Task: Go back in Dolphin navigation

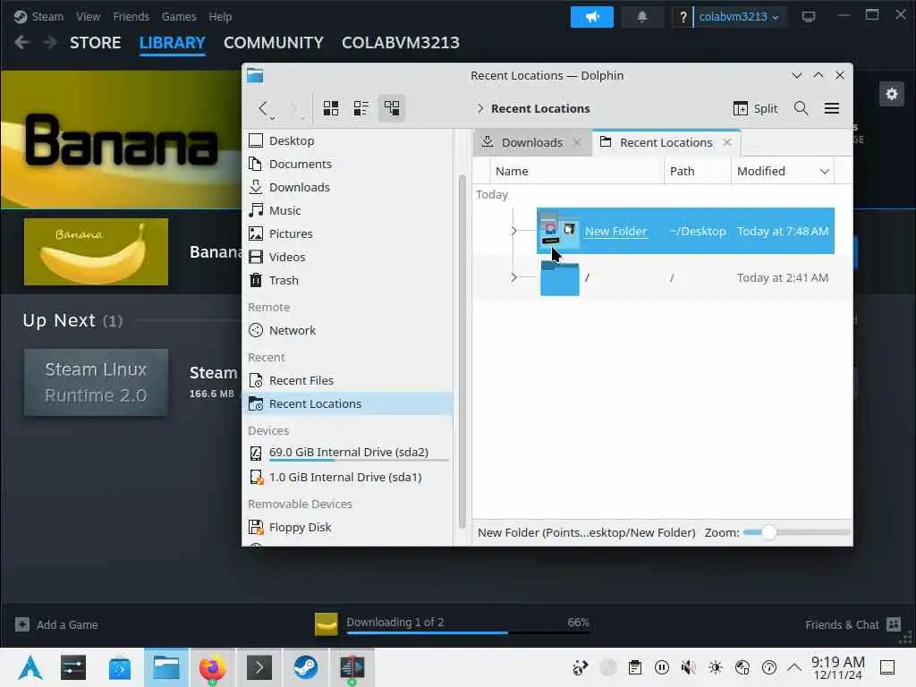Action: 263,108
